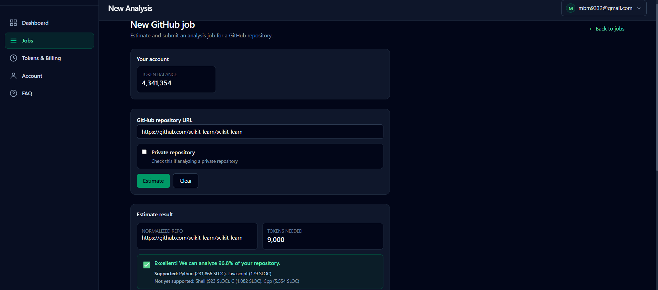Click the Estimate result heading
Viewport: 658px width, 290px height.
pos(155,215)
